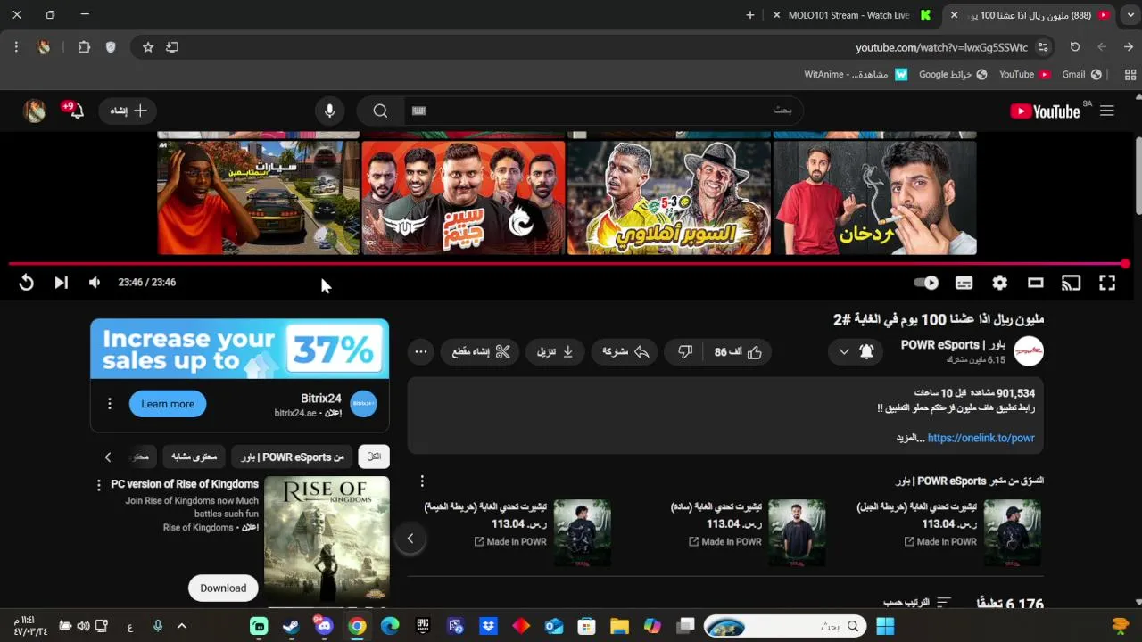Open the POWR eSports channel avatar
Viewport: 1142px width, 642px height.
click(1028, 351)
